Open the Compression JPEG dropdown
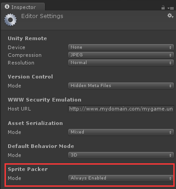The width and height of the screenshot is (176, 189). click(x=121, y=55)
